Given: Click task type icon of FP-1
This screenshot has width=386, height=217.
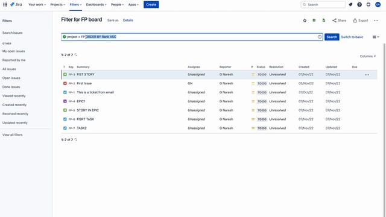Looking at the screenshot, I should pyautogui.click(x=65, y=92).
